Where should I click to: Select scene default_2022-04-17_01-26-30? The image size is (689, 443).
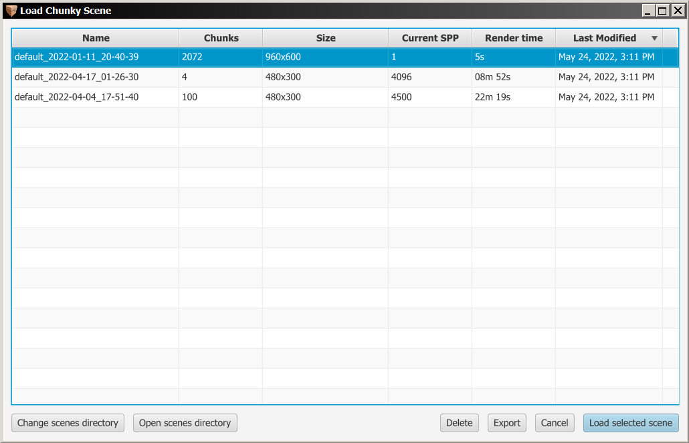tap(96, 77)
